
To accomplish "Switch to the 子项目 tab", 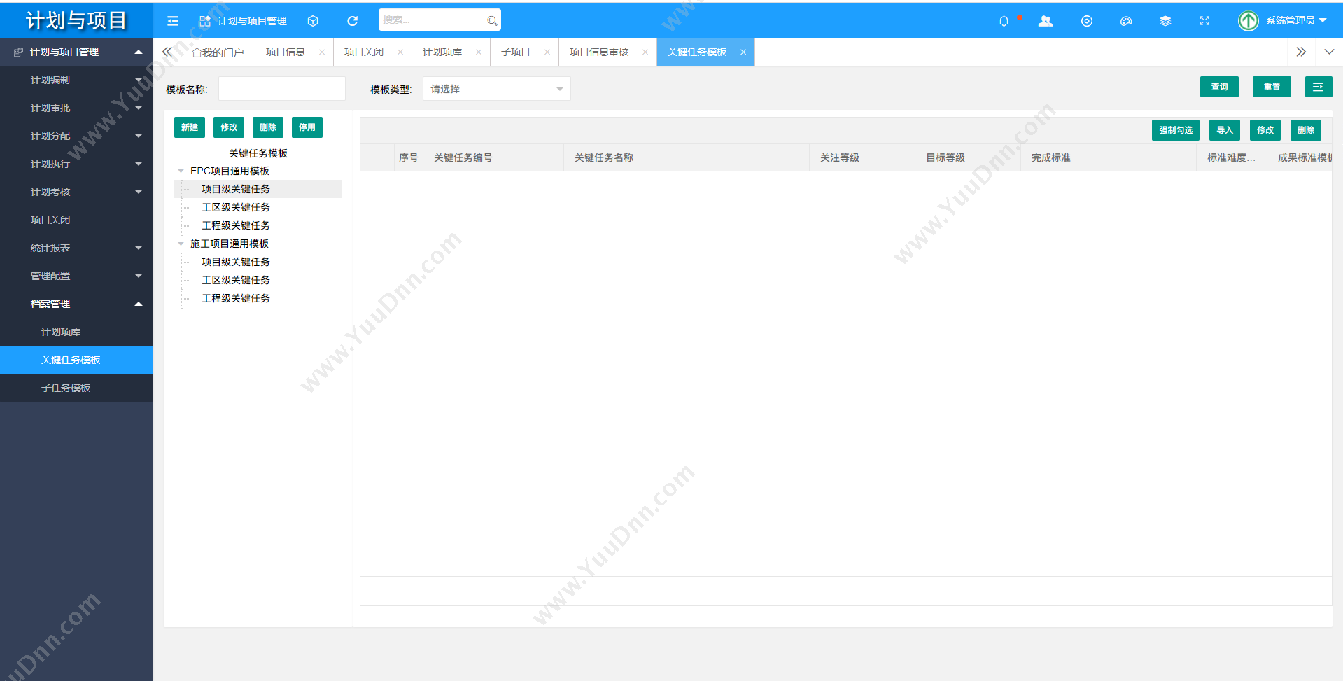I will pos(516,52).
